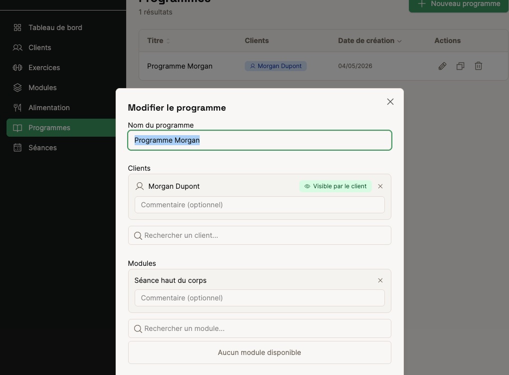This screenshot has width=509, height=375.
Task: Click the dashboard grid icon
Action: [18, 28]
